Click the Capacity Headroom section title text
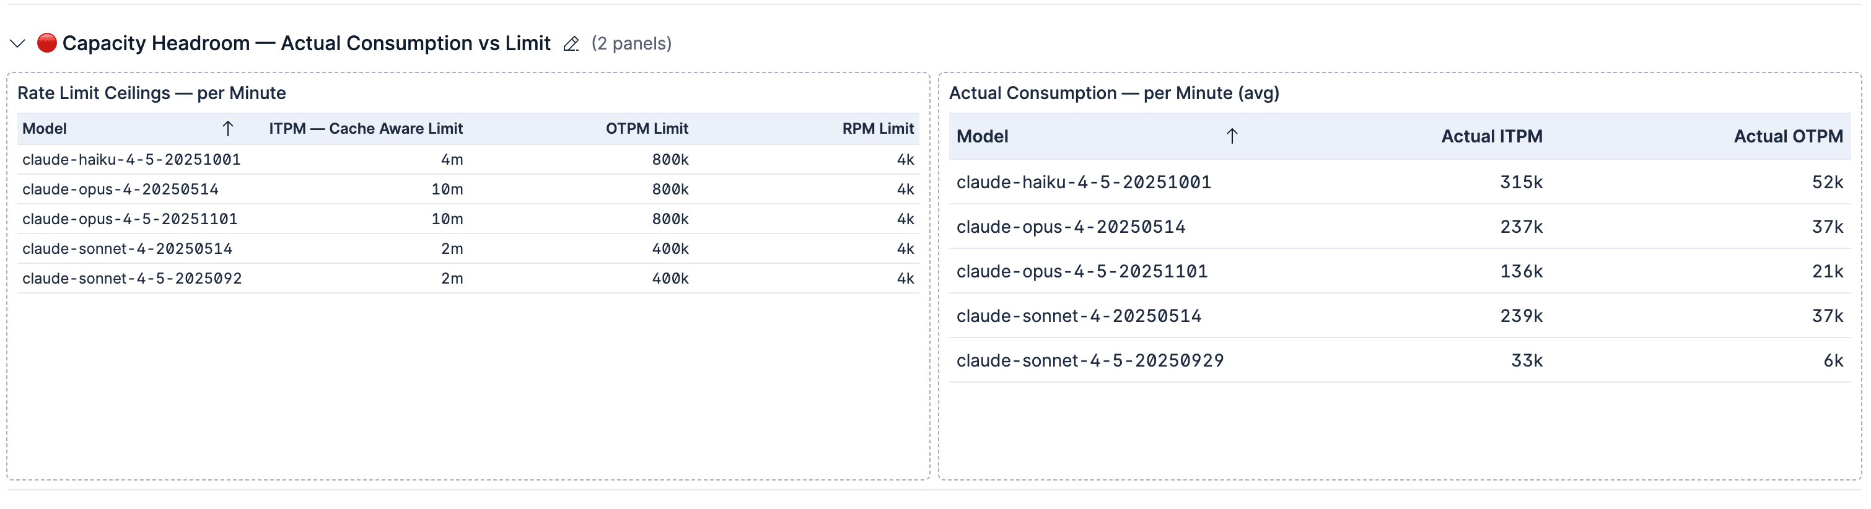Viewport: 1871px width, 509px height. (x=306, y=43)
